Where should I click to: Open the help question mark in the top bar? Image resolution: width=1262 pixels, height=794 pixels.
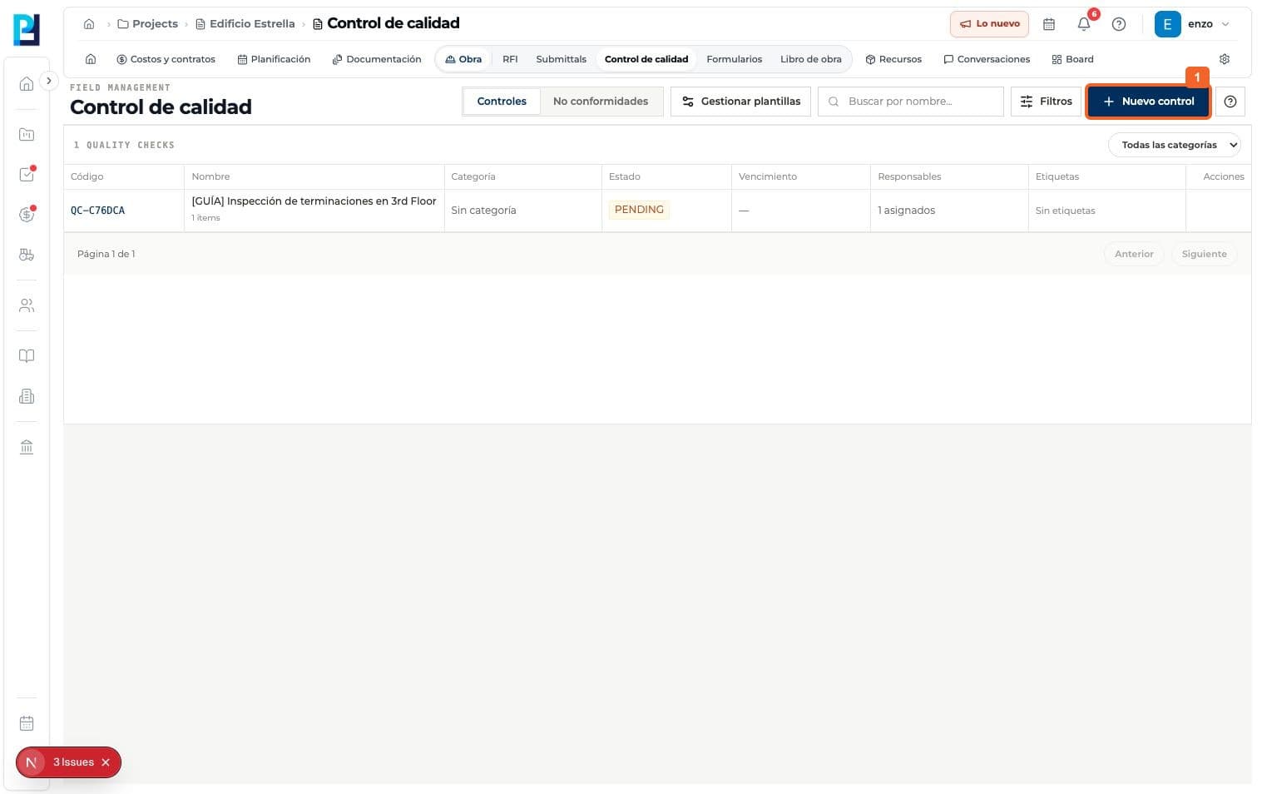pos(1119,24)
